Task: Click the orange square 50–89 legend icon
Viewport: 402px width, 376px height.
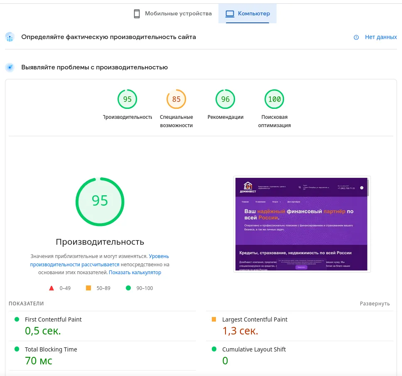Action: point(88,288)
